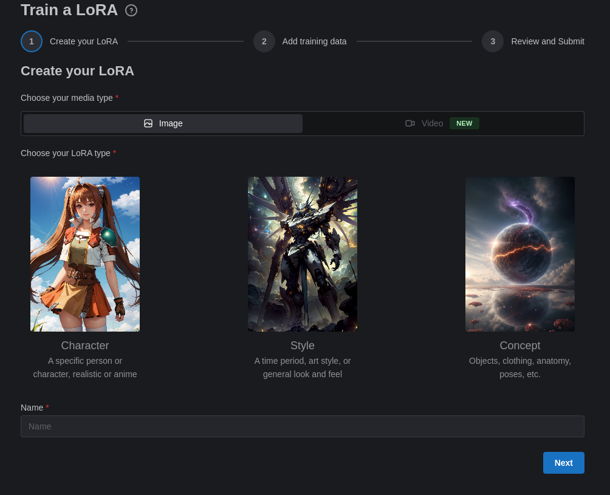Image resolution: width=610 pixels, height=495 pixels.
Task: Select the Character label text
Action: pyautogui.click(x=85, y=346)
